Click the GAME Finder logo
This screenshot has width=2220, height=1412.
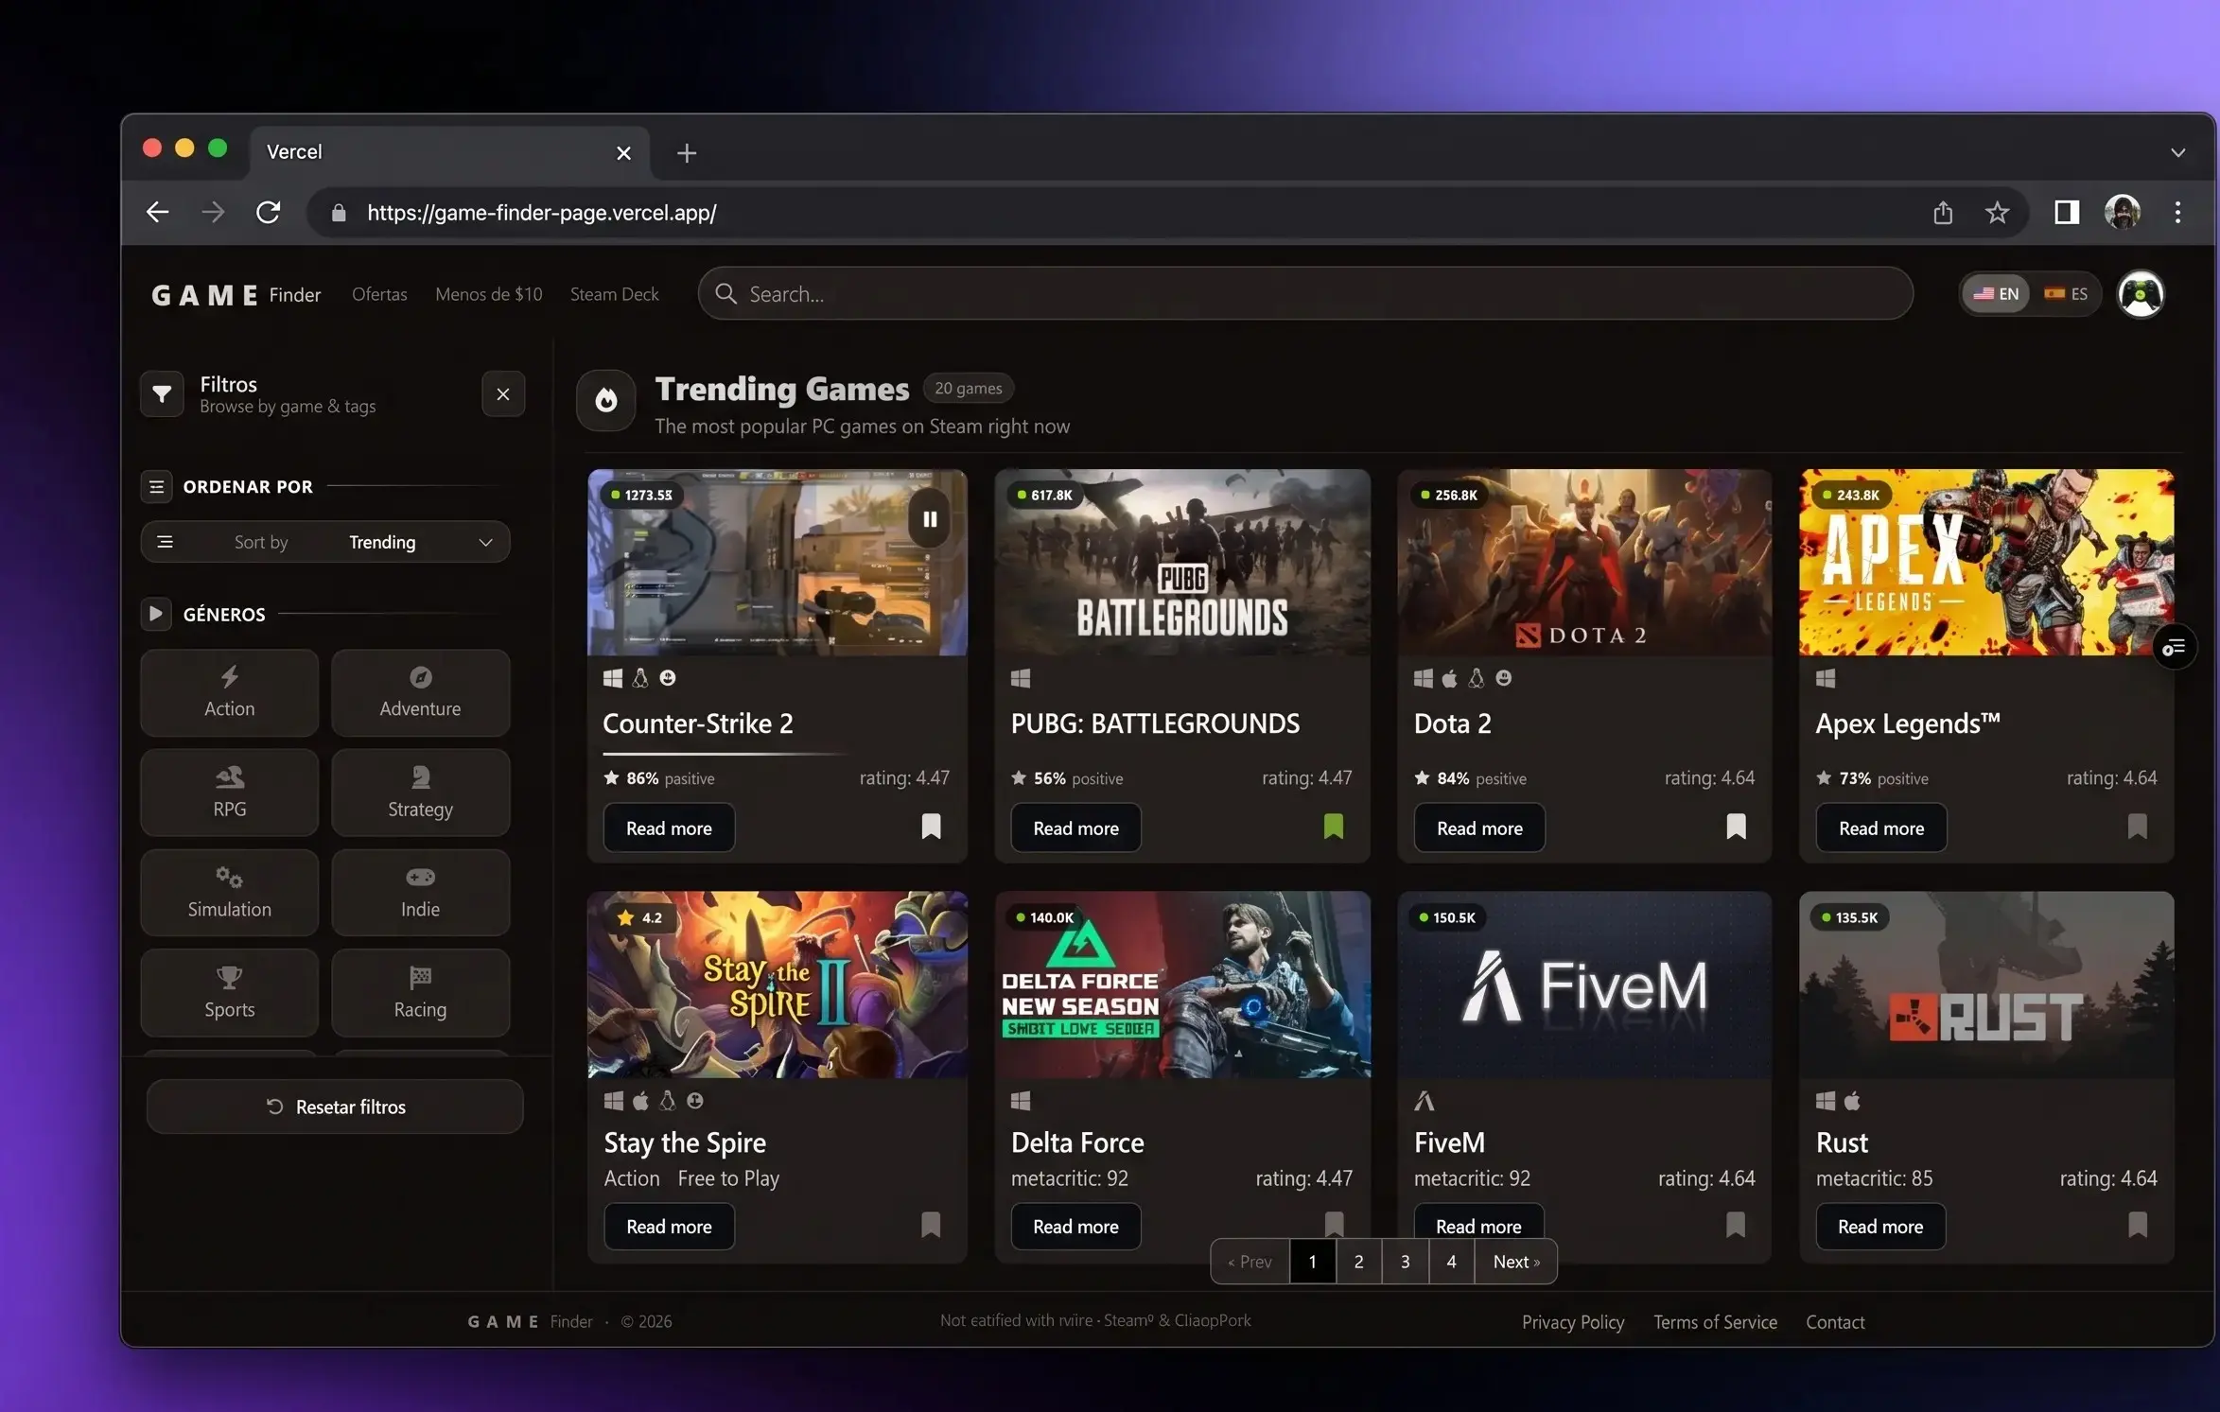coord(236,295)
